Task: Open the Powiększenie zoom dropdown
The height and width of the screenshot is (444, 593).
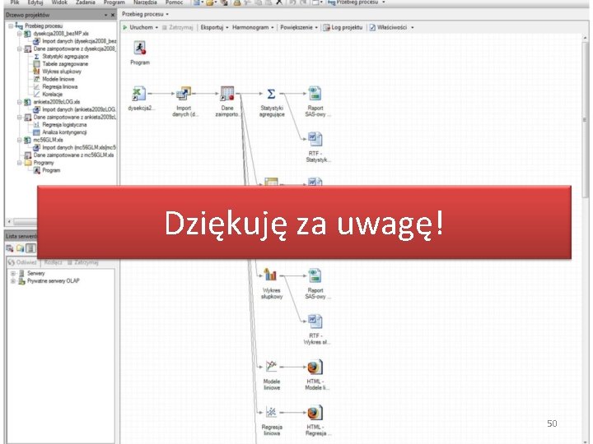Action: (299, 27)
